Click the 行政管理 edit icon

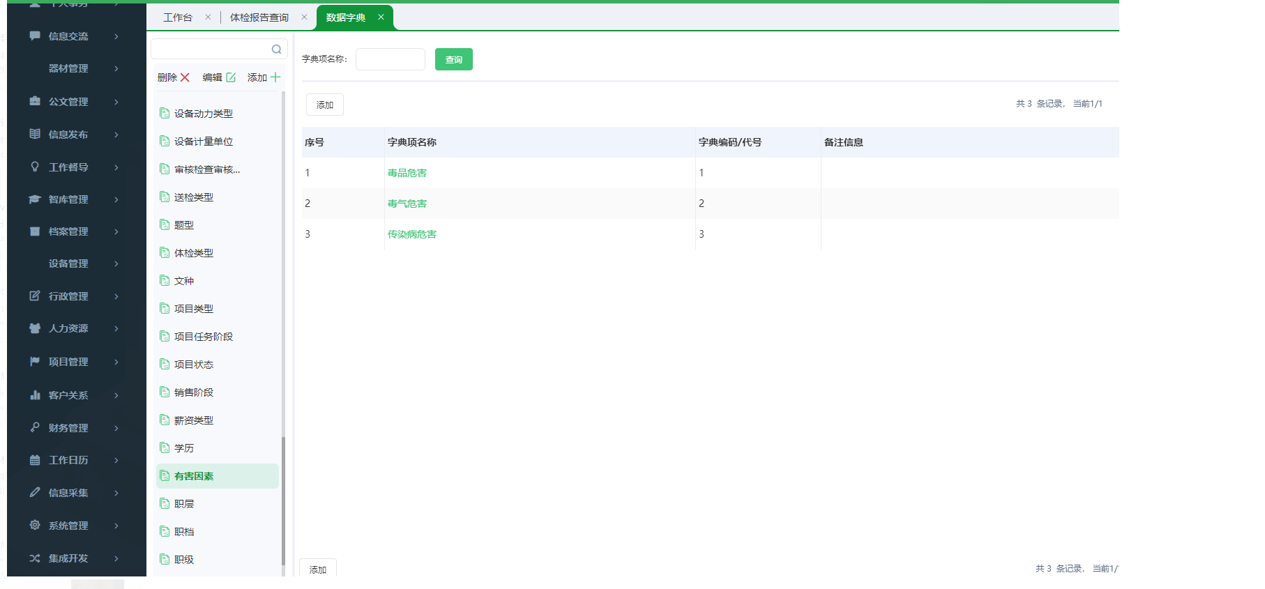tap(35, 296)
